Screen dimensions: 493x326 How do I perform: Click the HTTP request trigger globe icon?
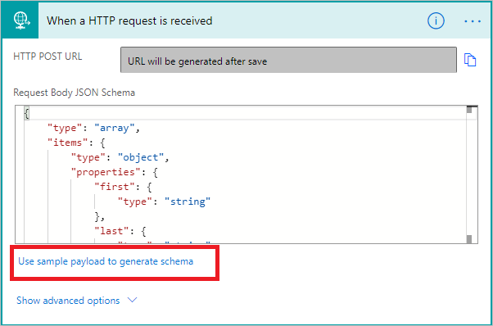[20, 20]
